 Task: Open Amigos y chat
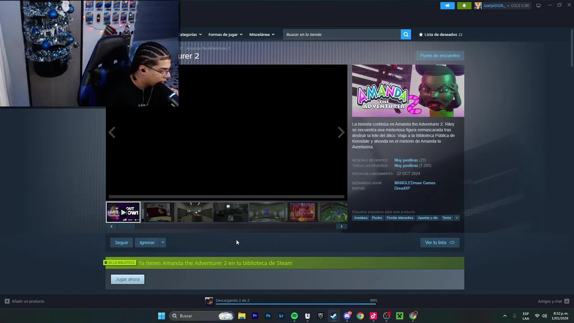(553, 301)
